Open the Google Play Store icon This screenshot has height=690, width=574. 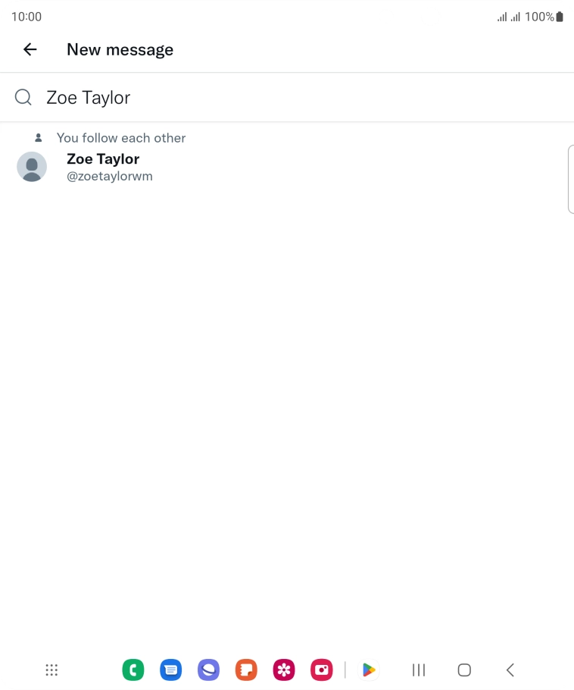tap(369, 670)
